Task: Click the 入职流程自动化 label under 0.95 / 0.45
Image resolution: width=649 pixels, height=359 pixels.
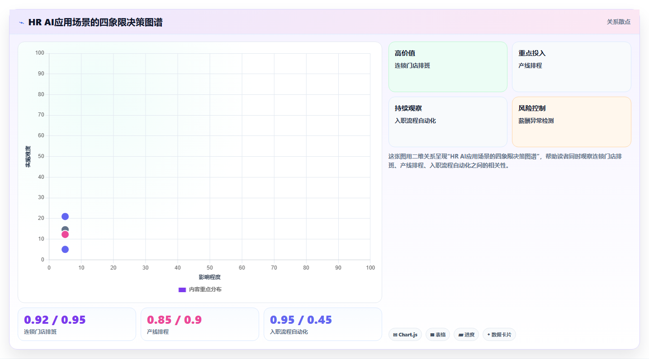Action: 289,332
